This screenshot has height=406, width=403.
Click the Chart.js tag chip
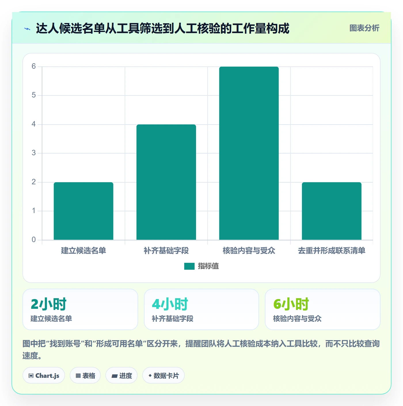coord(44,376)
